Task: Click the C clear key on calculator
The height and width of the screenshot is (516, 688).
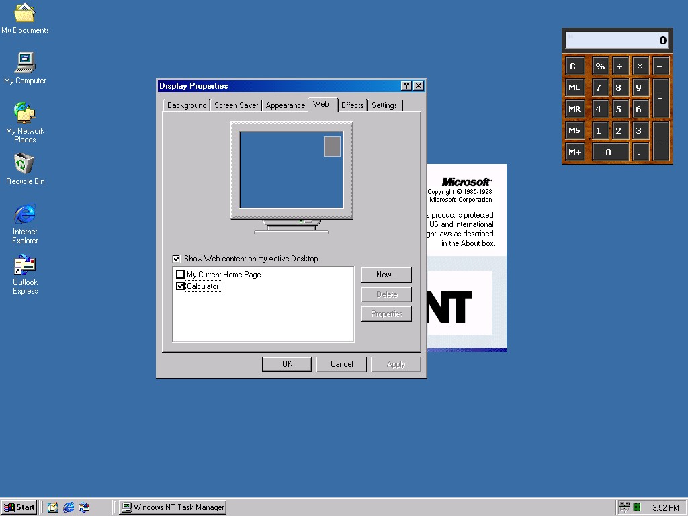Action: [574, 67]
